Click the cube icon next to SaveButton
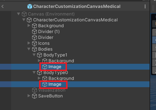This screenshot has height=110, width=156. (34, 96)
